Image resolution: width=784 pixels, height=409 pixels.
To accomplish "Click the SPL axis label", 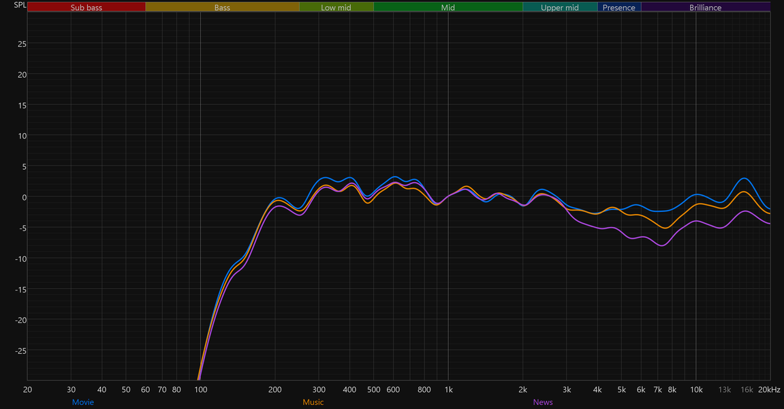I will [20, 5].
